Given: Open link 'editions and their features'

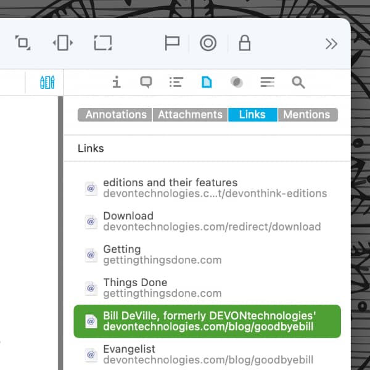Looking at the screenshot, I should point(207,188).
